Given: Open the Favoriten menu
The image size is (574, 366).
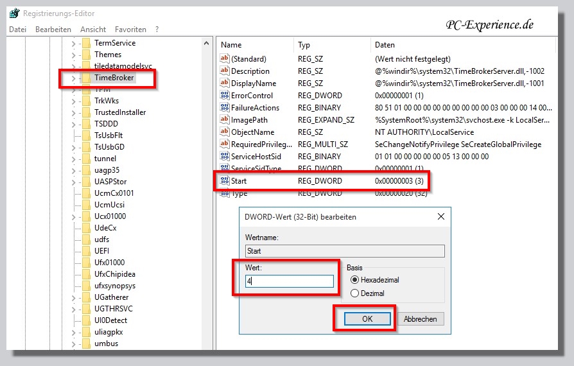Looking at the screenshot, I should coord(130,30).
